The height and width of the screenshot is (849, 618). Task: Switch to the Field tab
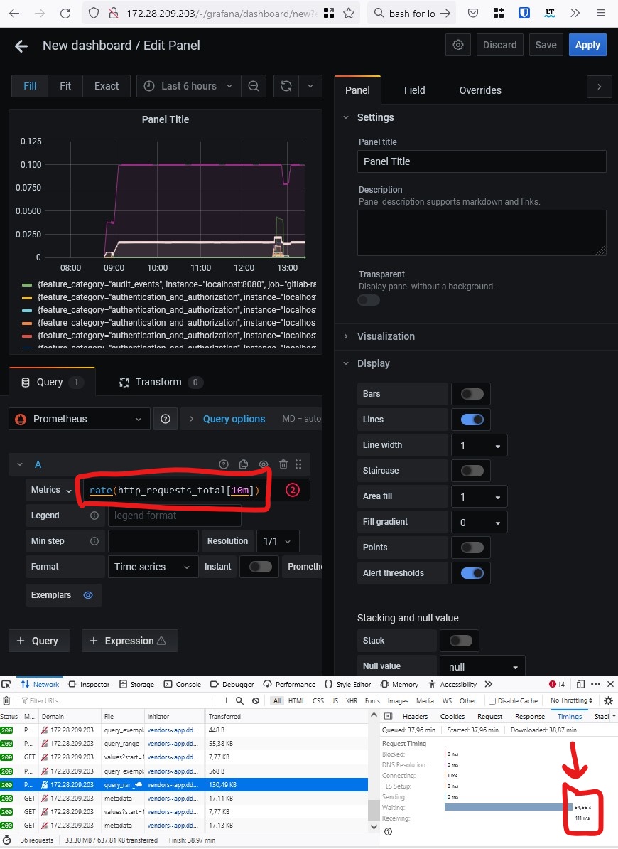[414, 90]
